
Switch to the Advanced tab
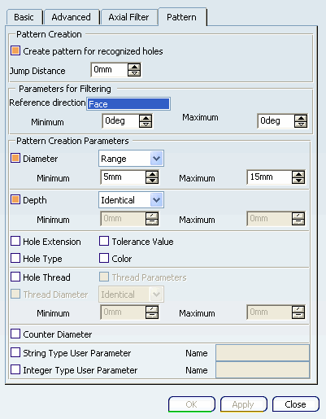tap(72, 17)
